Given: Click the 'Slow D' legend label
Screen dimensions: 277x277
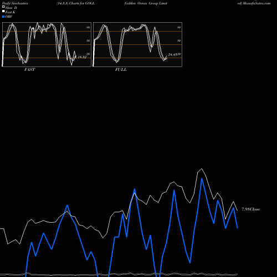Looking at the screenshot, I should pos(11,8).
